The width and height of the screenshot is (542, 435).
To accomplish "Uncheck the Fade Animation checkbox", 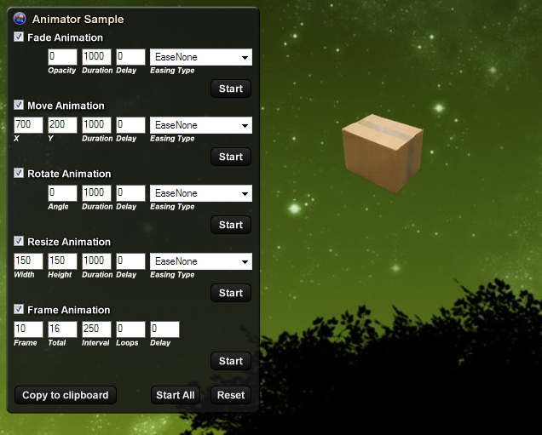I will (x=19, y=37).
